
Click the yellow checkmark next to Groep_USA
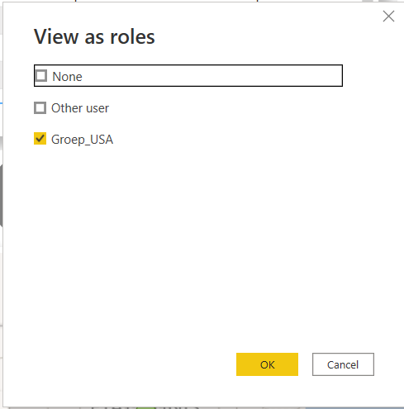(40, 139)
